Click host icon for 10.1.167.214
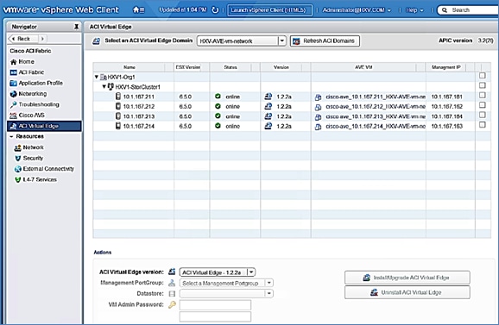The image size is (499, 325). [x=118, y=126]
